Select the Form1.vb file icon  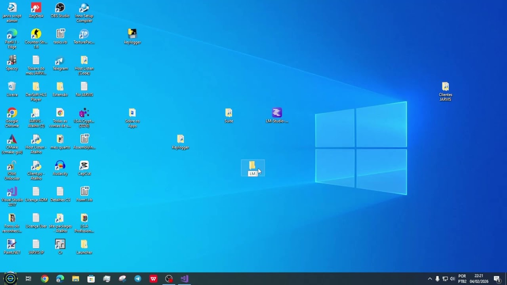click(x=84, y=194)
